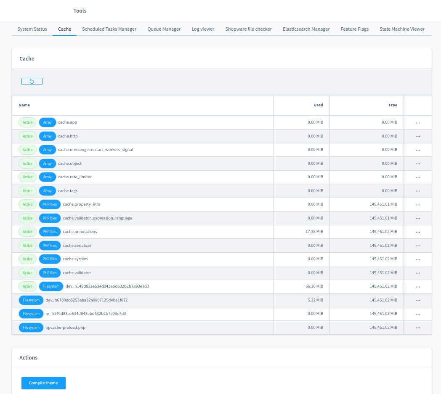This screenshot has height=394, width=441.
Task: Open the actions menu for cache.annotations
Action: (x=418, y=232)
